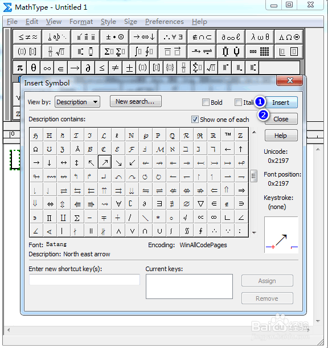The image size is (328, 348).
Task: Uncheck Show one of each
Action: [195, 120]
